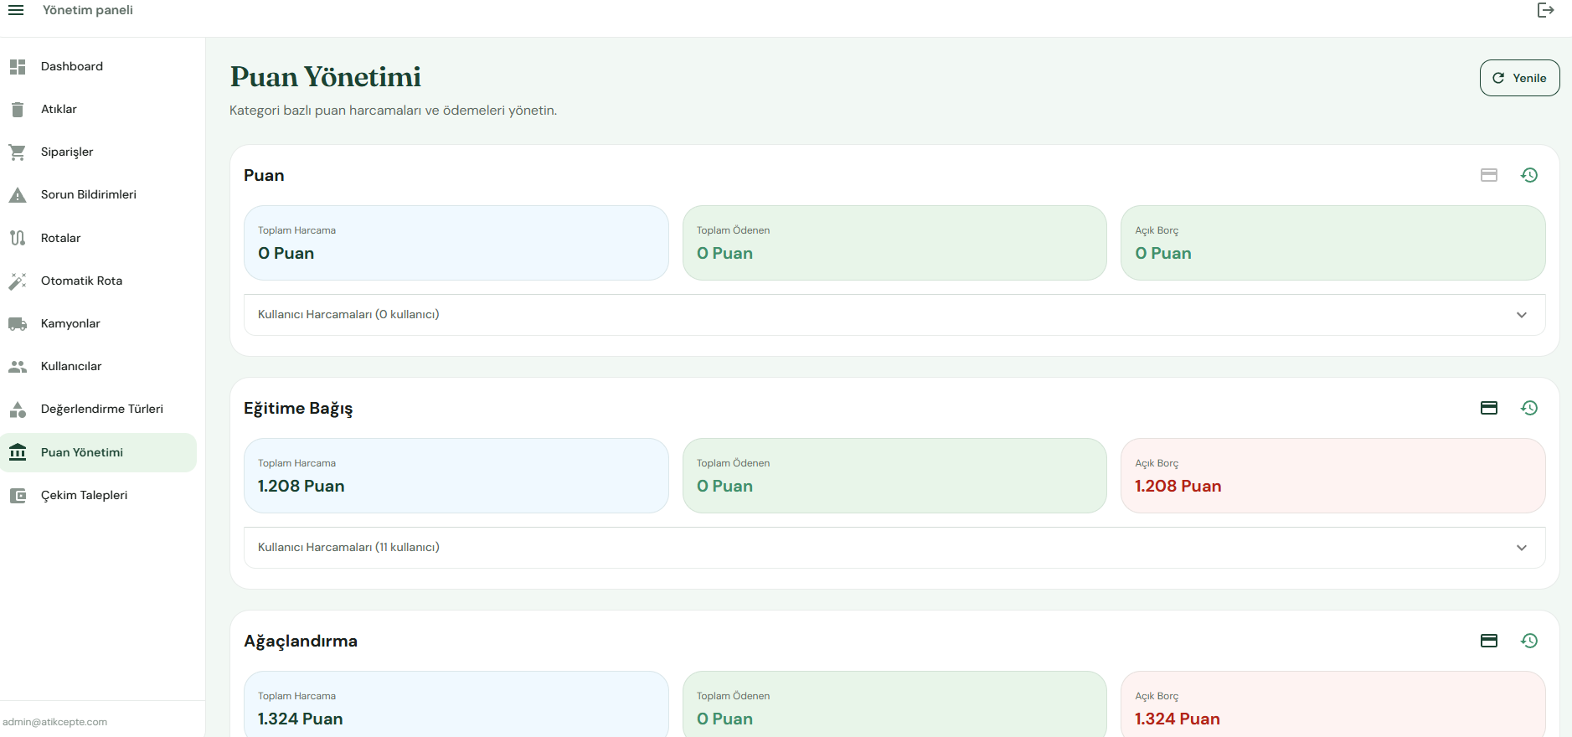Screen dimensions: 1572x737
Task: Click payment card icon in Eğitime Bağış
Action: 1489,408
